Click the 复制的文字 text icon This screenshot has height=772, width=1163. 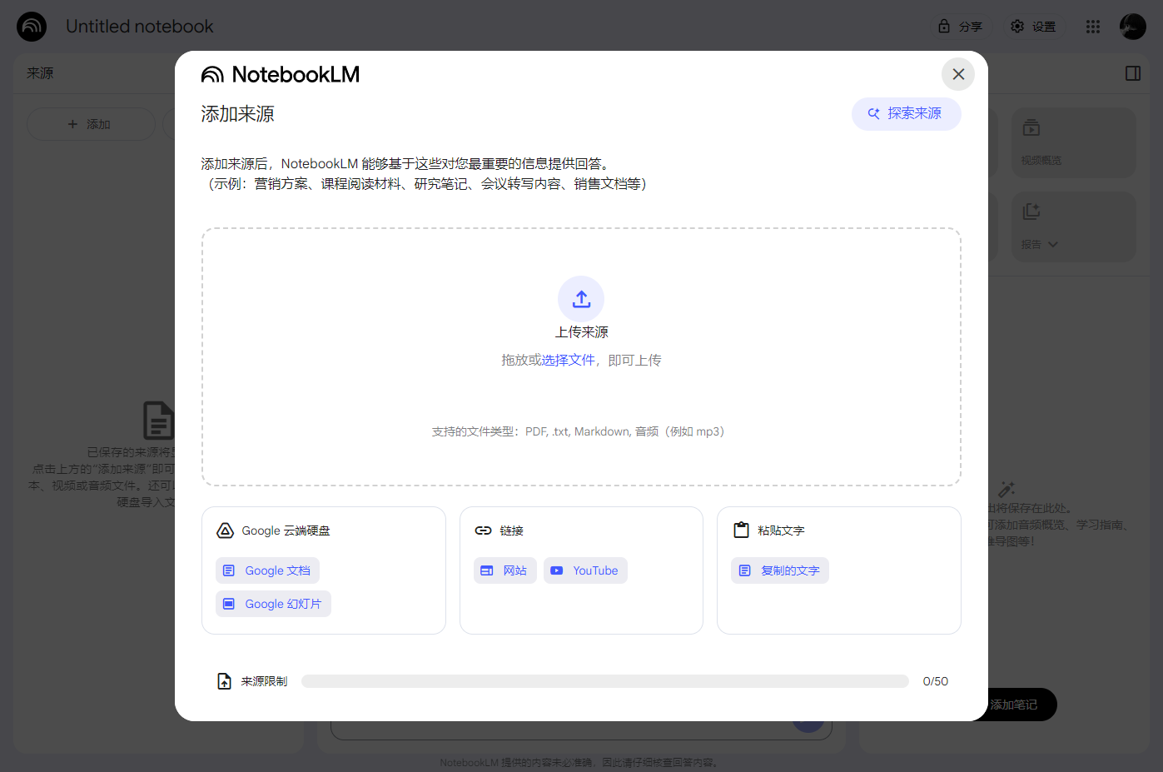744,570
